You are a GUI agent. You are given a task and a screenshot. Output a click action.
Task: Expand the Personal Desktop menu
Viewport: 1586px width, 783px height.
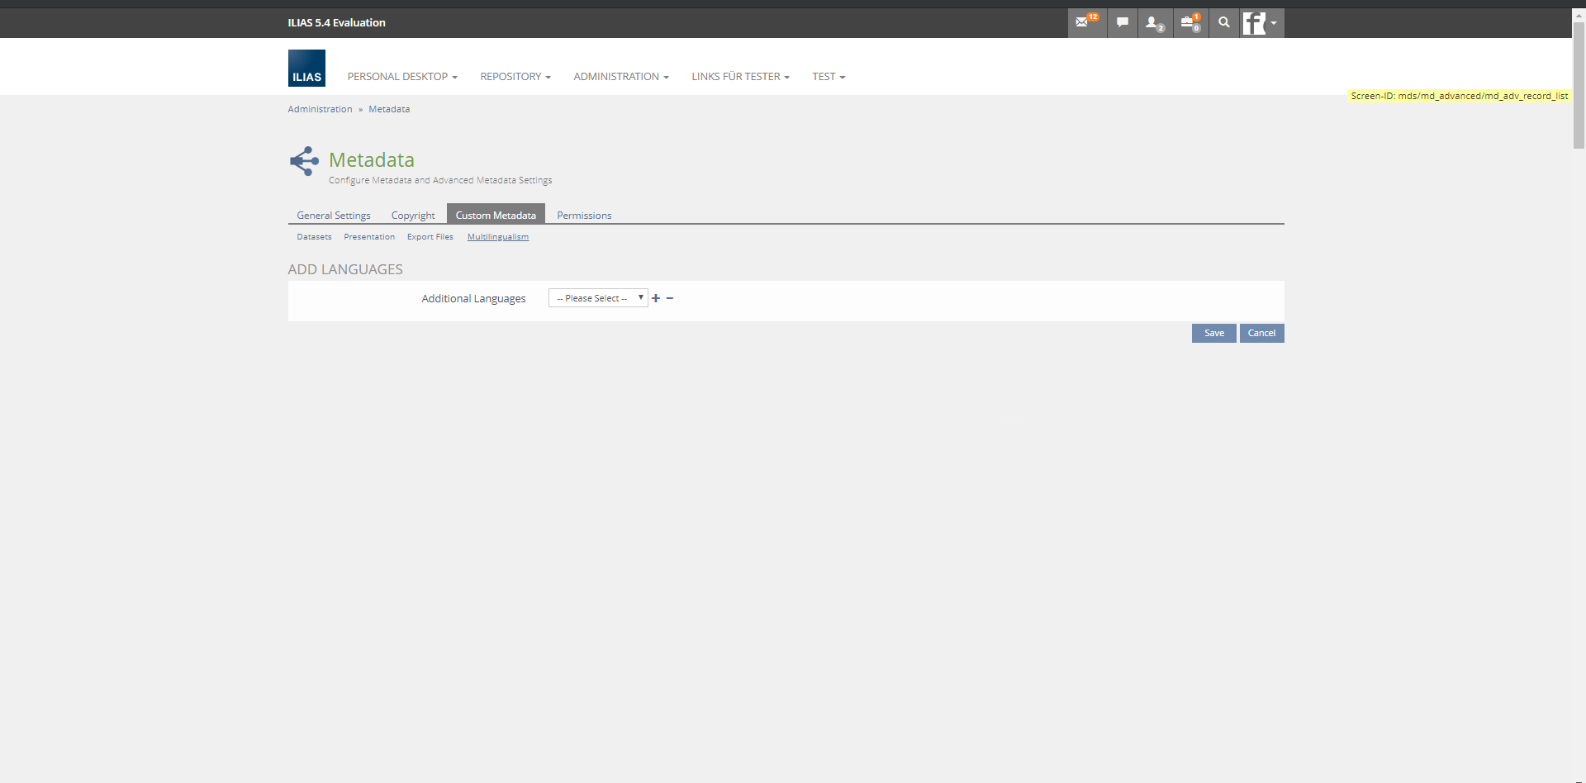401,77
